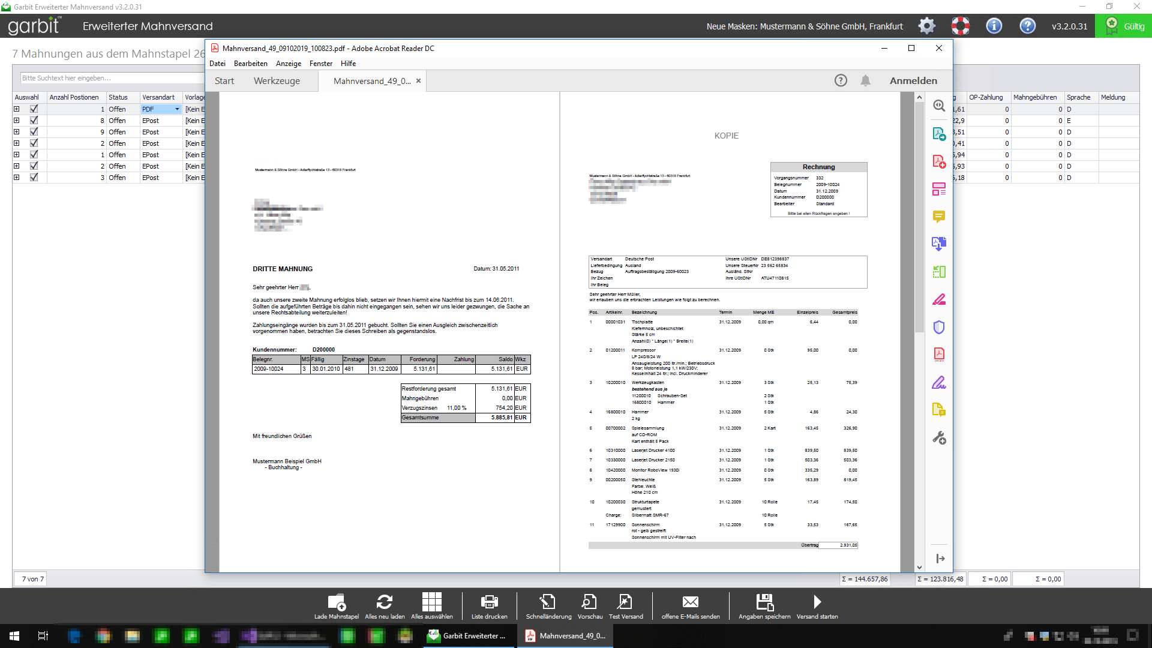Expand the row with 9 Postionen
This screenshot has width=1152, height=648.
point(17,132)
